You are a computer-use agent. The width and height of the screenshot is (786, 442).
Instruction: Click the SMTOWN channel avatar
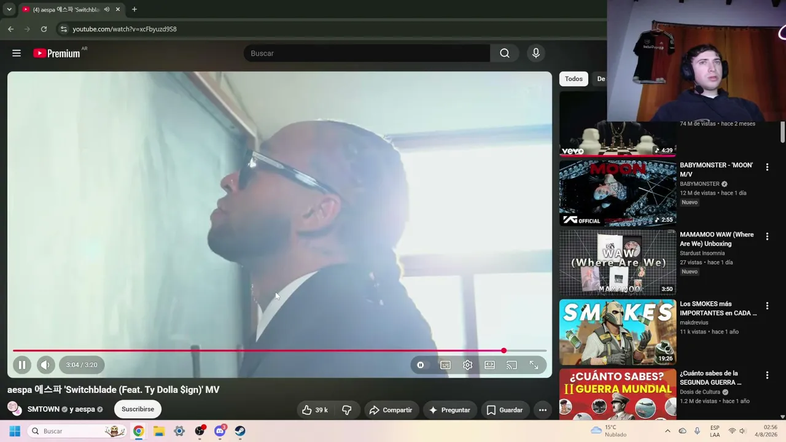tap(14, 408)
